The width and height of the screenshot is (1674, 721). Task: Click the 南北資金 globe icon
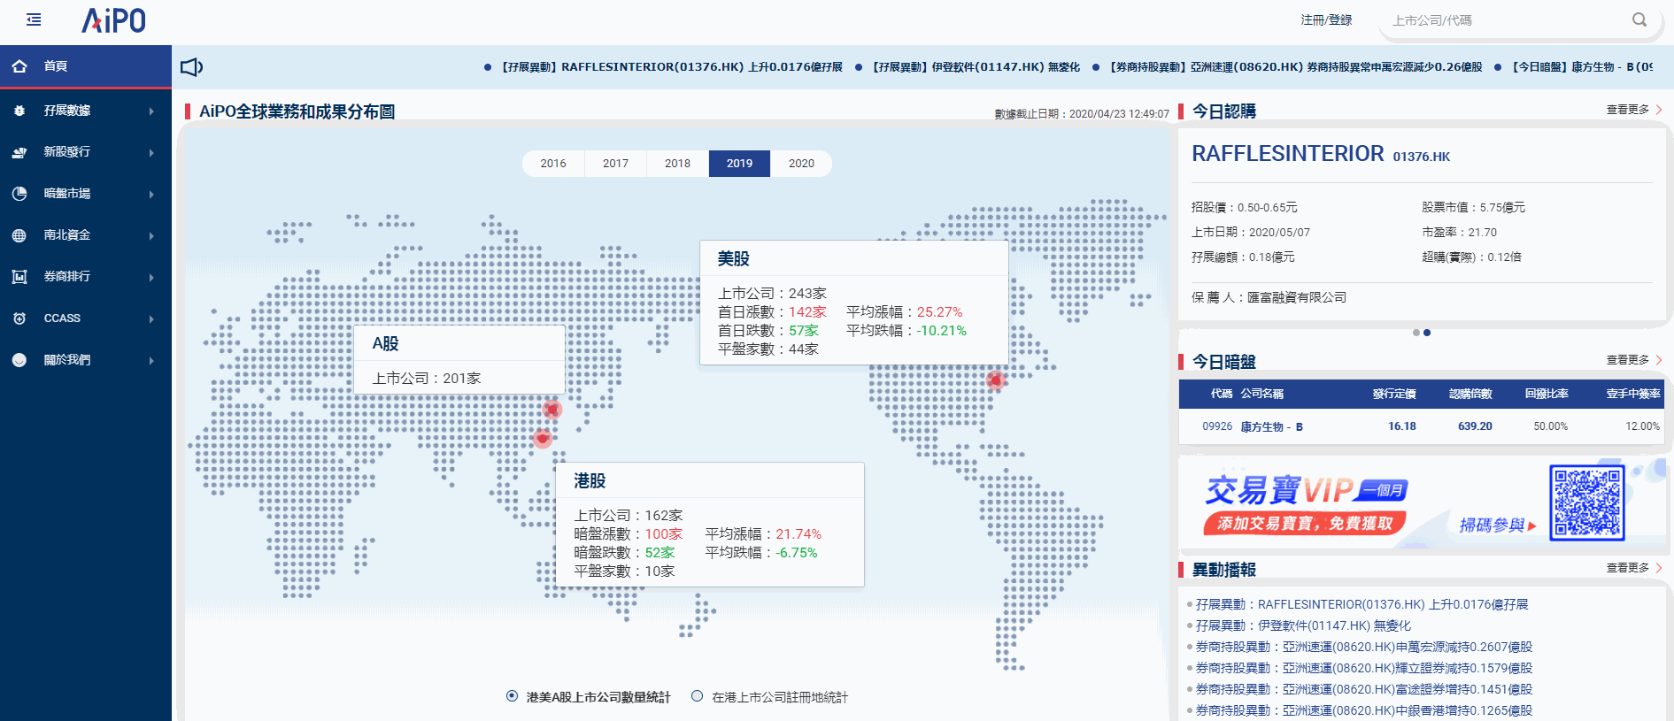coord(19,235)
